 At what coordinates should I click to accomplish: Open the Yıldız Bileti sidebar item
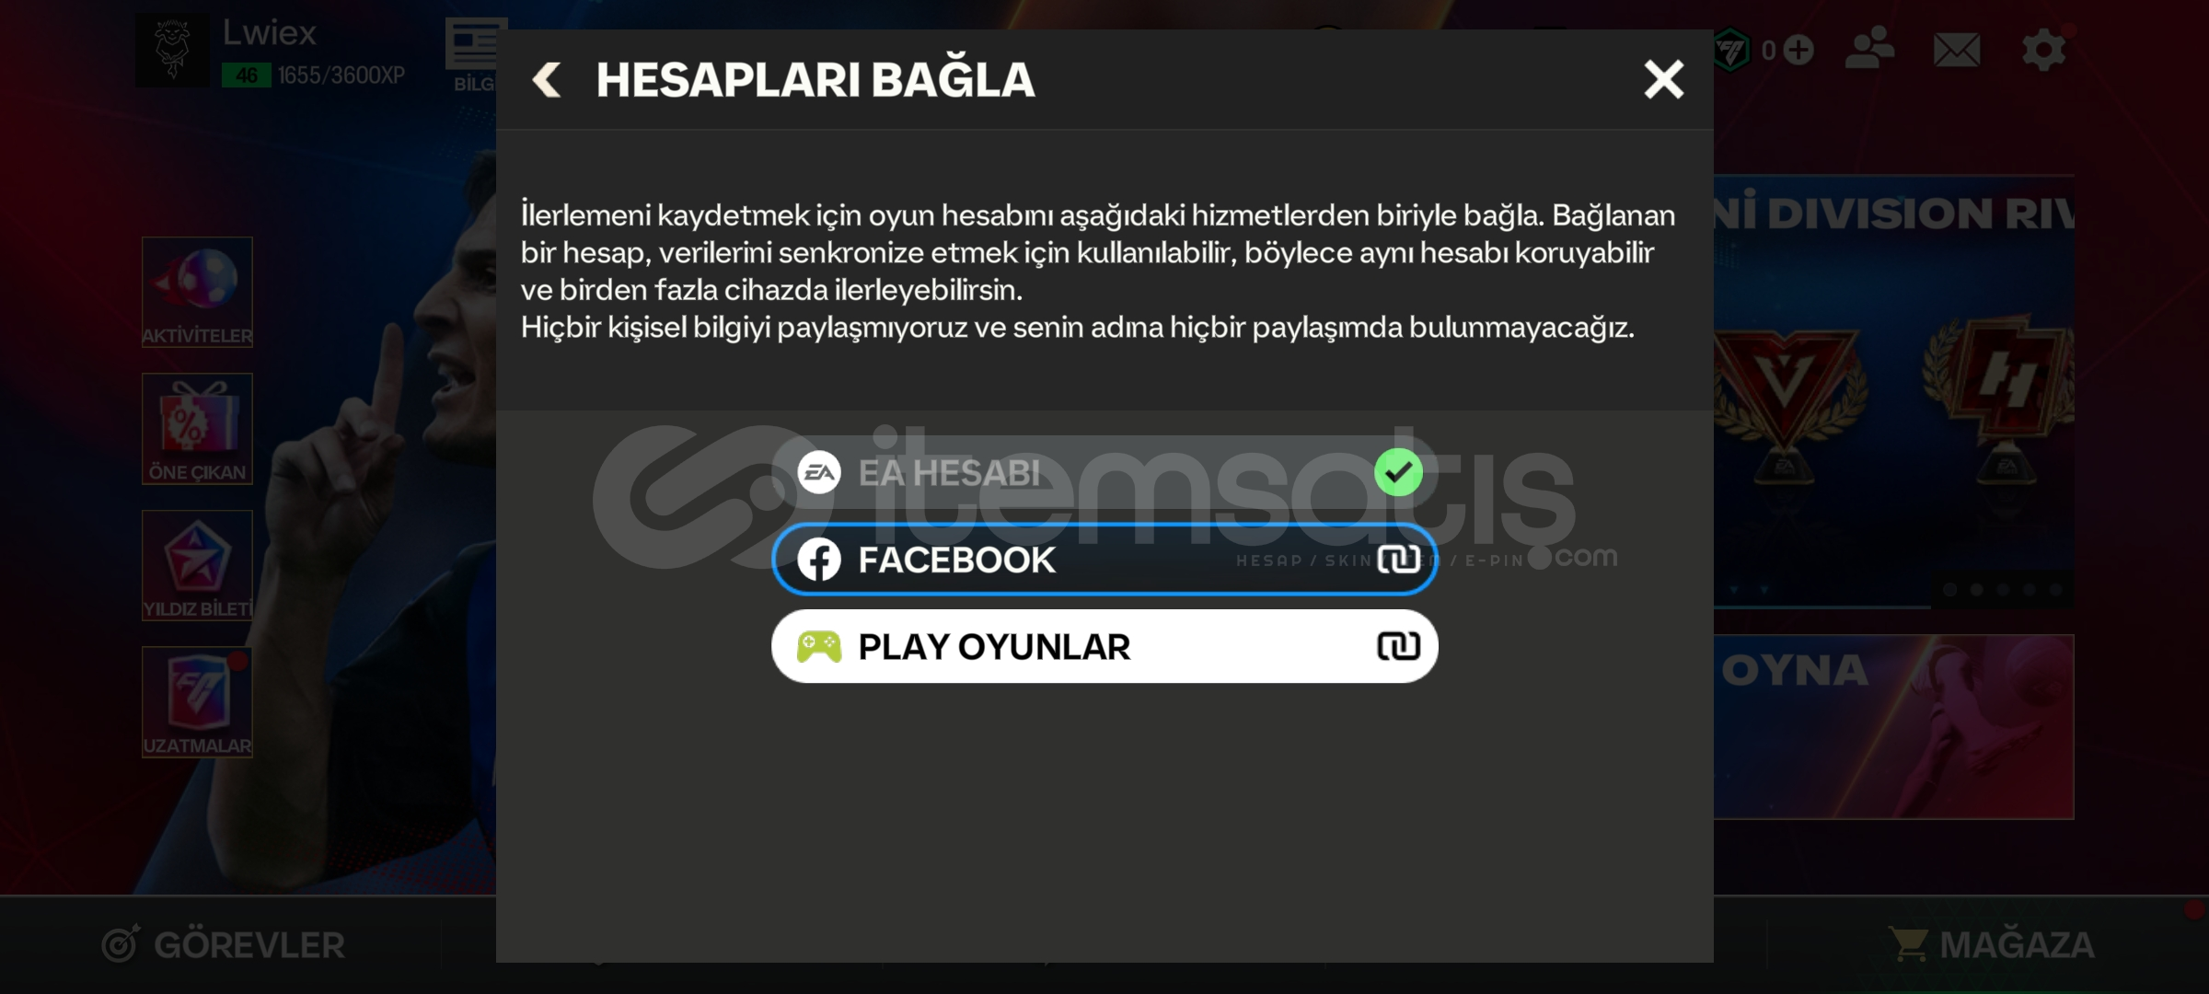197,565
